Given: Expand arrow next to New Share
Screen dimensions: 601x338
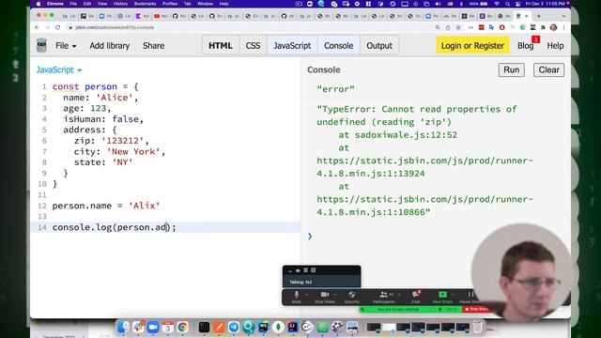Looking at the screenshot, I should pos(453,294).
